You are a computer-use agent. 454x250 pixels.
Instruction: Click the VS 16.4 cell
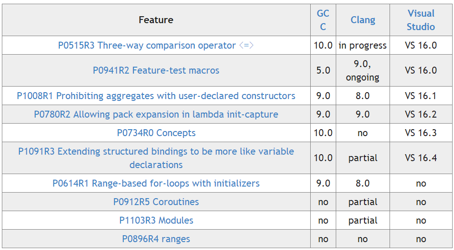click(x=421, y=158)
